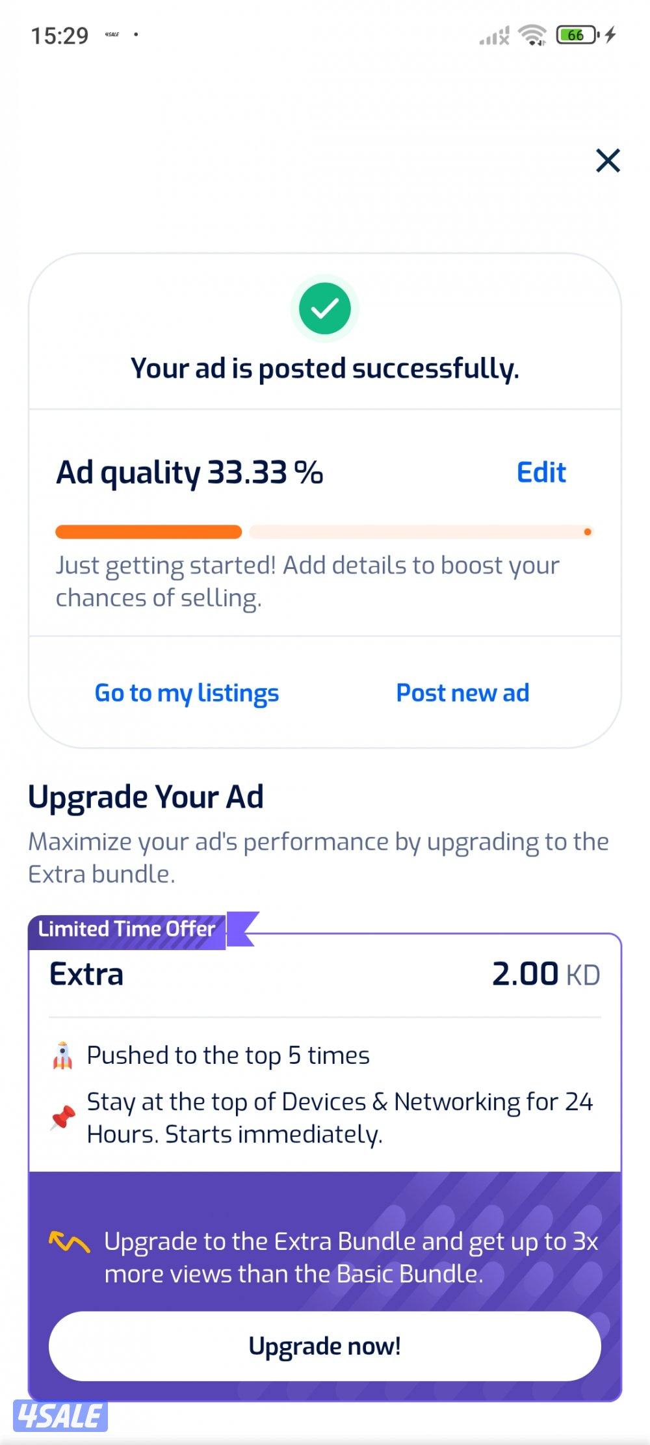
Task: Tap the 2.00 KD price label
Action: 545,974
